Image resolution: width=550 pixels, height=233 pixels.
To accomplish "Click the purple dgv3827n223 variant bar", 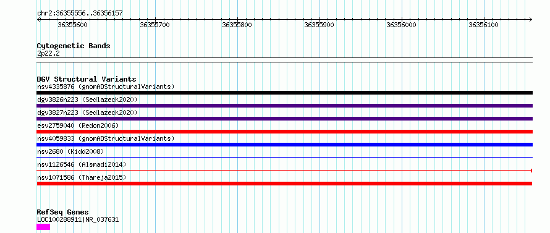I will click(284, 119).
